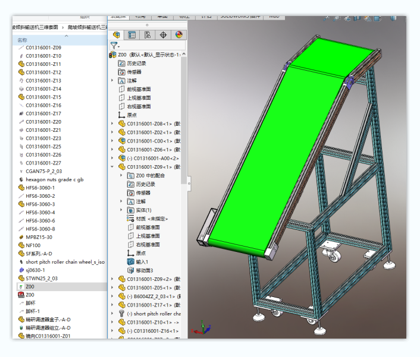Open the FeatureManager design tree tab
Viewport: 420px width, 357px height.
click(x=117, y=35)
